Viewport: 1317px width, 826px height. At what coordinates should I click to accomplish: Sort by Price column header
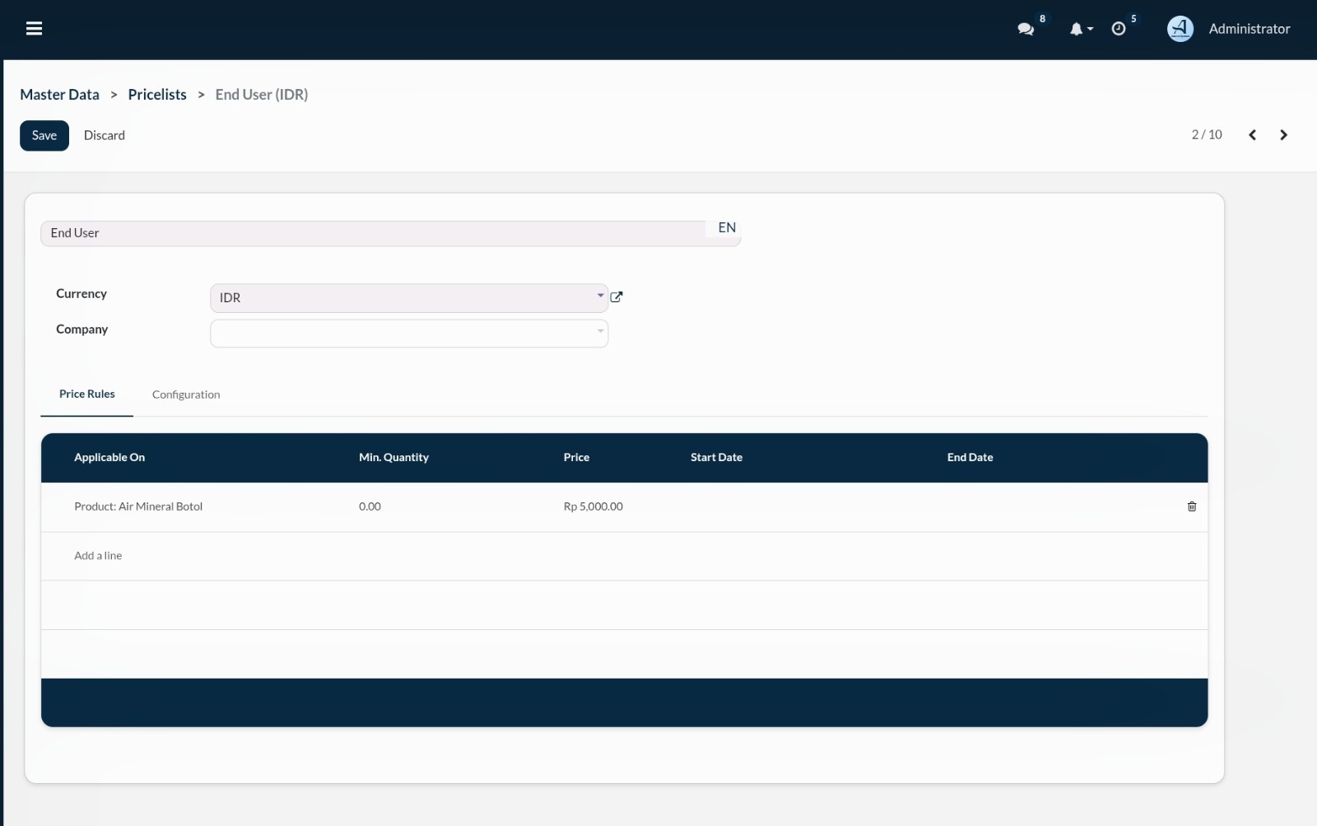[x=576, y=458]
